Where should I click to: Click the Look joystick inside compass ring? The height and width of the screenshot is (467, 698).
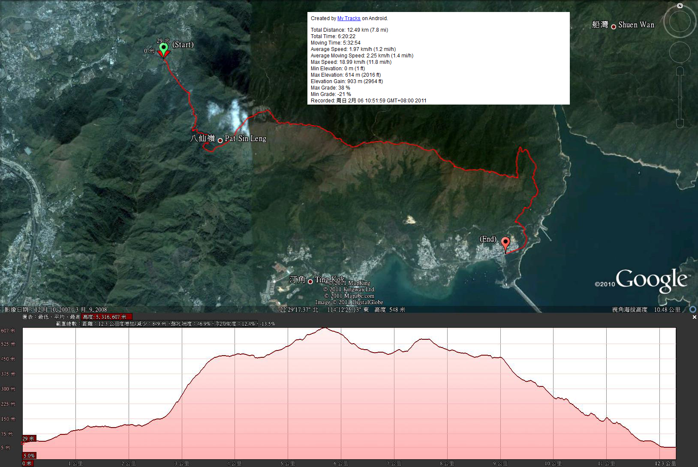click(680, 22)
